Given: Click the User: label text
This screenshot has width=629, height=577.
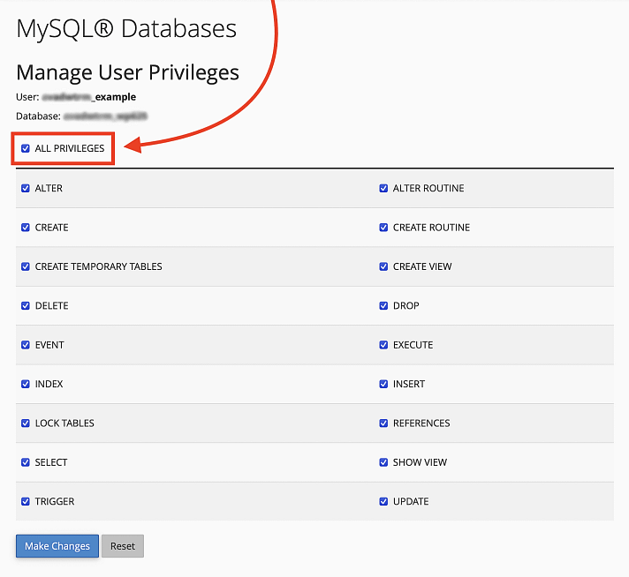Looking at the screenshot, I should coord(27,97).
